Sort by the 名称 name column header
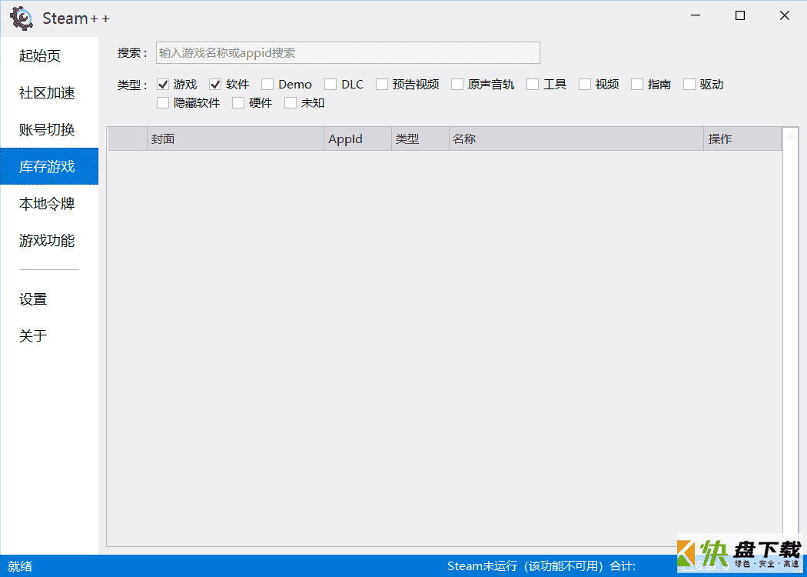Viewport: 807px width, 577px height. (576, 139)
